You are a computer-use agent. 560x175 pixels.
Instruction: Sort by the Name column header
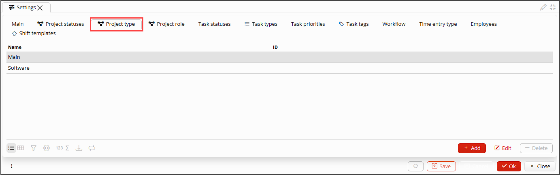(15, 47)
